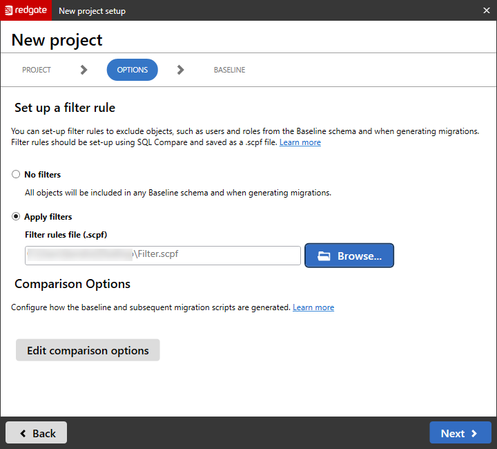
Task: Click the bold 'No filters' option label
Action: pyautogui.click(x=43, y=175)
